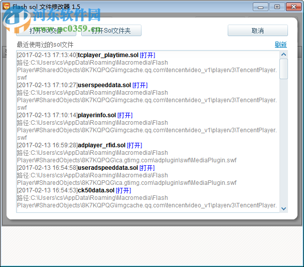Viewport: 304px width, 267px height.
Task: Open adplayer_rfid.sol with its 打开 link
Action: [134, 145]
